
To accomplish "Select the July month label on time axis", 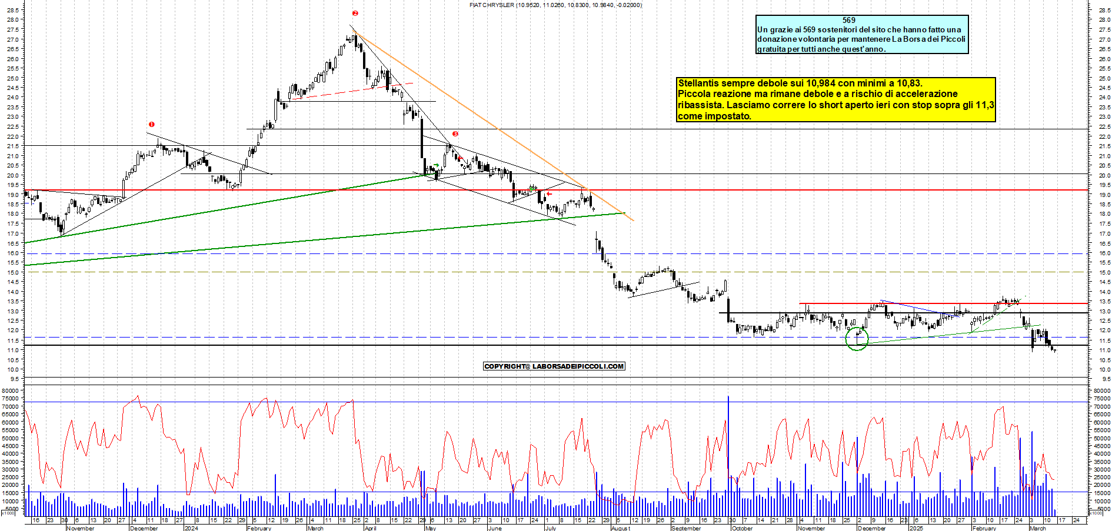I will tap(551, 528).
